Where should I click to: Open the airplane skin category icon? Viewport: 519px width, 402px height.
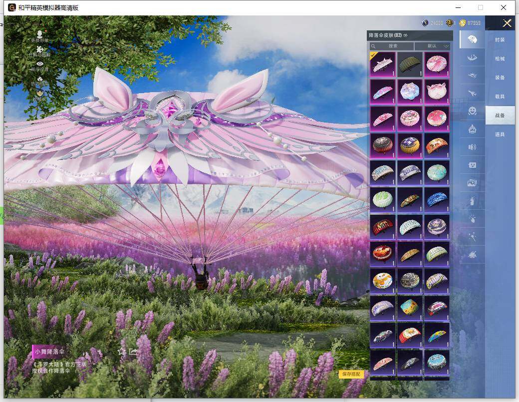(472, 94)
